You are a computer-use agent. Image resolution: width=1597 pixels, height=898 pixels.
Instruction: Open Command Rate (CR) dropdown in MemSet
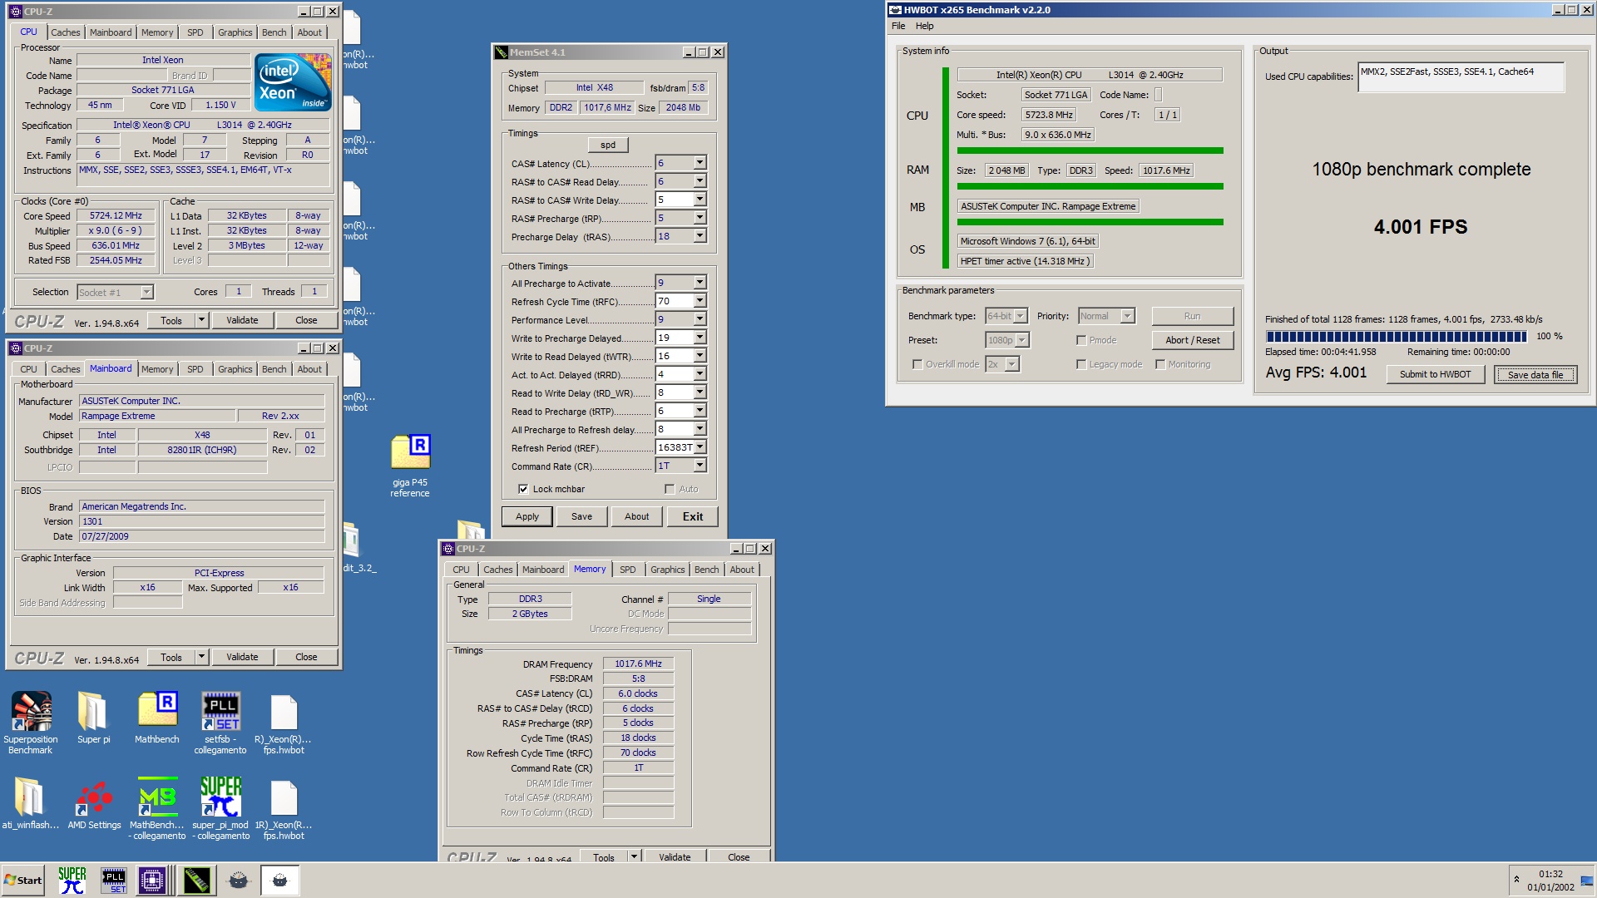click(x=700, y=466)
